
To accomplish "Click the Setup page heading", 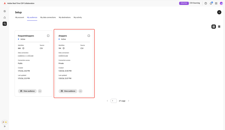I will pyautogui.click(x=18, y=12).
